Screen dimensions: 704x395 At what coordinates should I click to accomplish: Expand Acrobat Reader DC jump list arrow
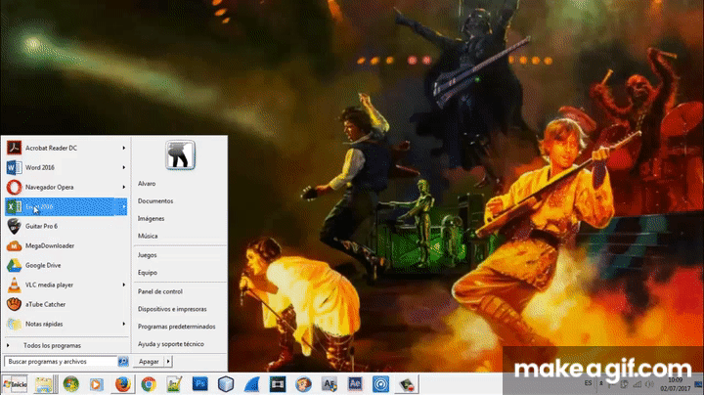[x=124, y=148]
